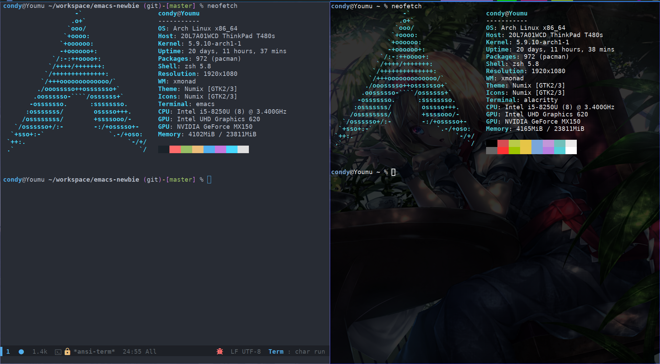
Task: Click the 24:55 All position indicator
Action: (140, 352)
